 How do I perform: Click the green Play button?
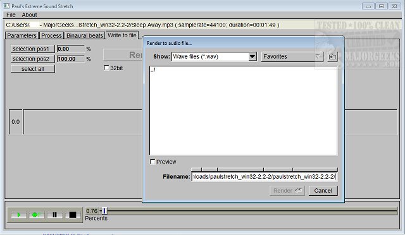pos(18,215)
